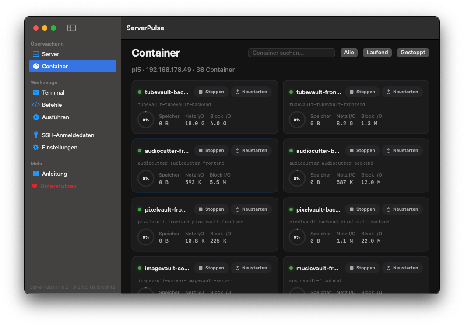The image size is (464, 326).
Task: Click the Unterstützen heart icon
Action: [x=34, y=186]
